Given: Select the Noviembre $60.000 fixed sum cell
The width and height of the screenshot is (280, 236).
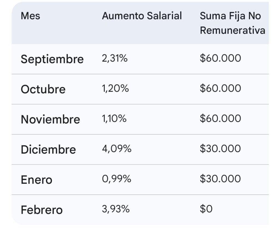Looking at the screenshot, I should (x=220, y=119).
